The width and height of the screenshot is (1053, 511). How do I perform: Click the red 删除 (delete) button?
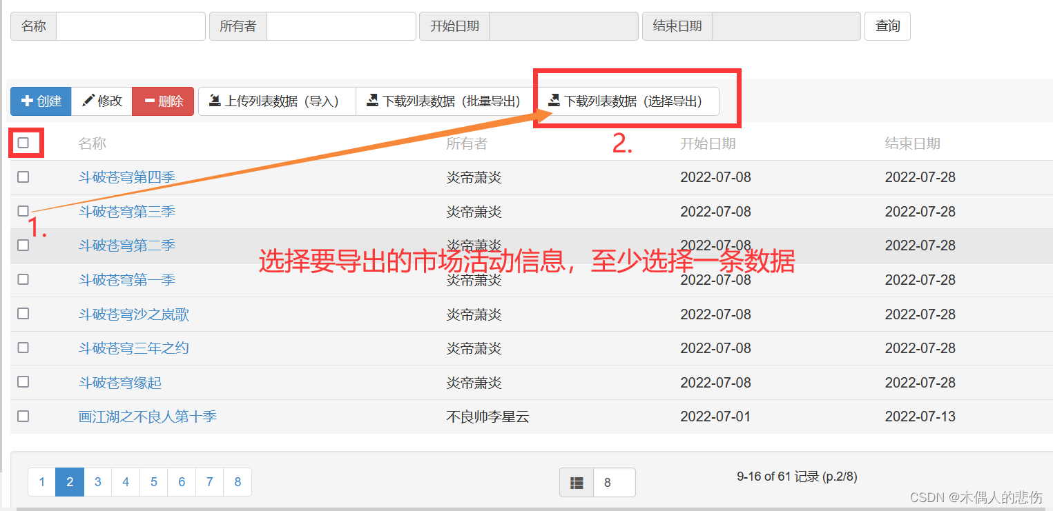(x=163, y=101)
